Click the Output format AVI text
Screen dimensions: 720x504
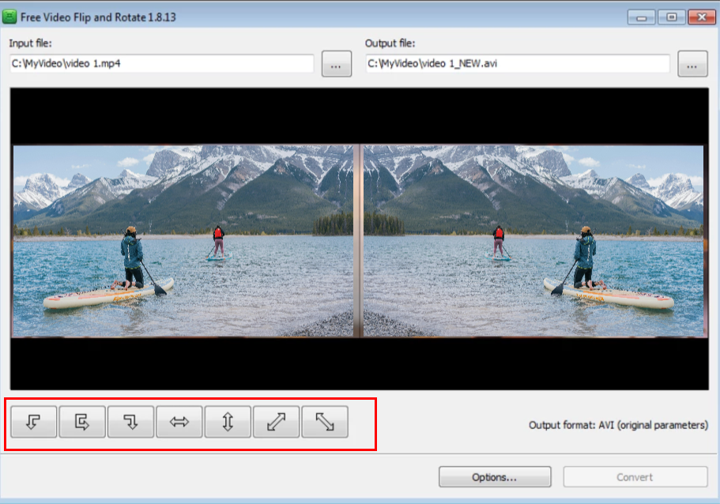pyautogui.click(x=618, y=425)
